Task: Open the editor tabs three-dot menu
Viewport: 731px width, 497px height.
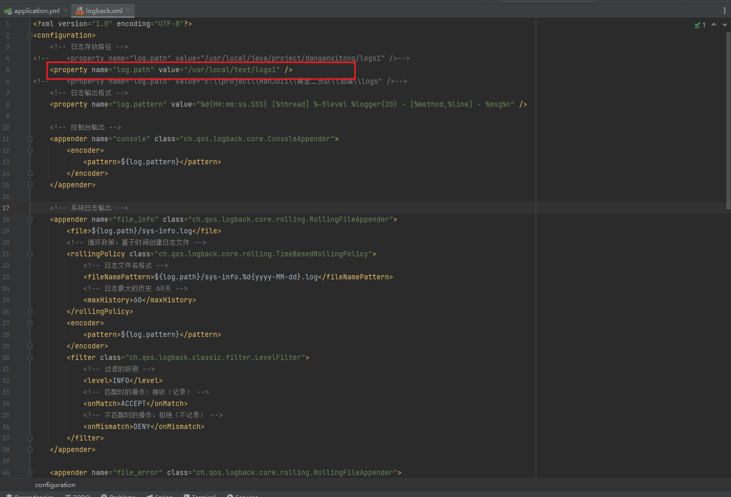Action: pyautogui.click(x=725, y=10)
